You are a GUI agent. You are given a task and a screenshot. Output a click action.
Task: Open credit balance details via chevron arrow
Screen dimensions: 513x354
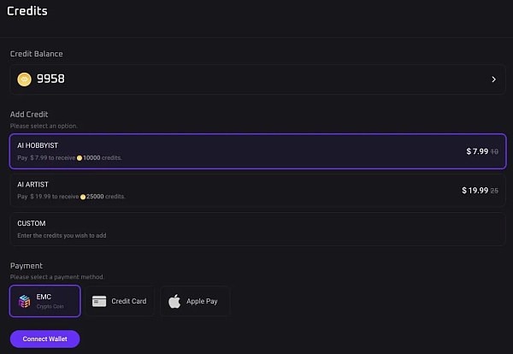(x=493, y=80)
